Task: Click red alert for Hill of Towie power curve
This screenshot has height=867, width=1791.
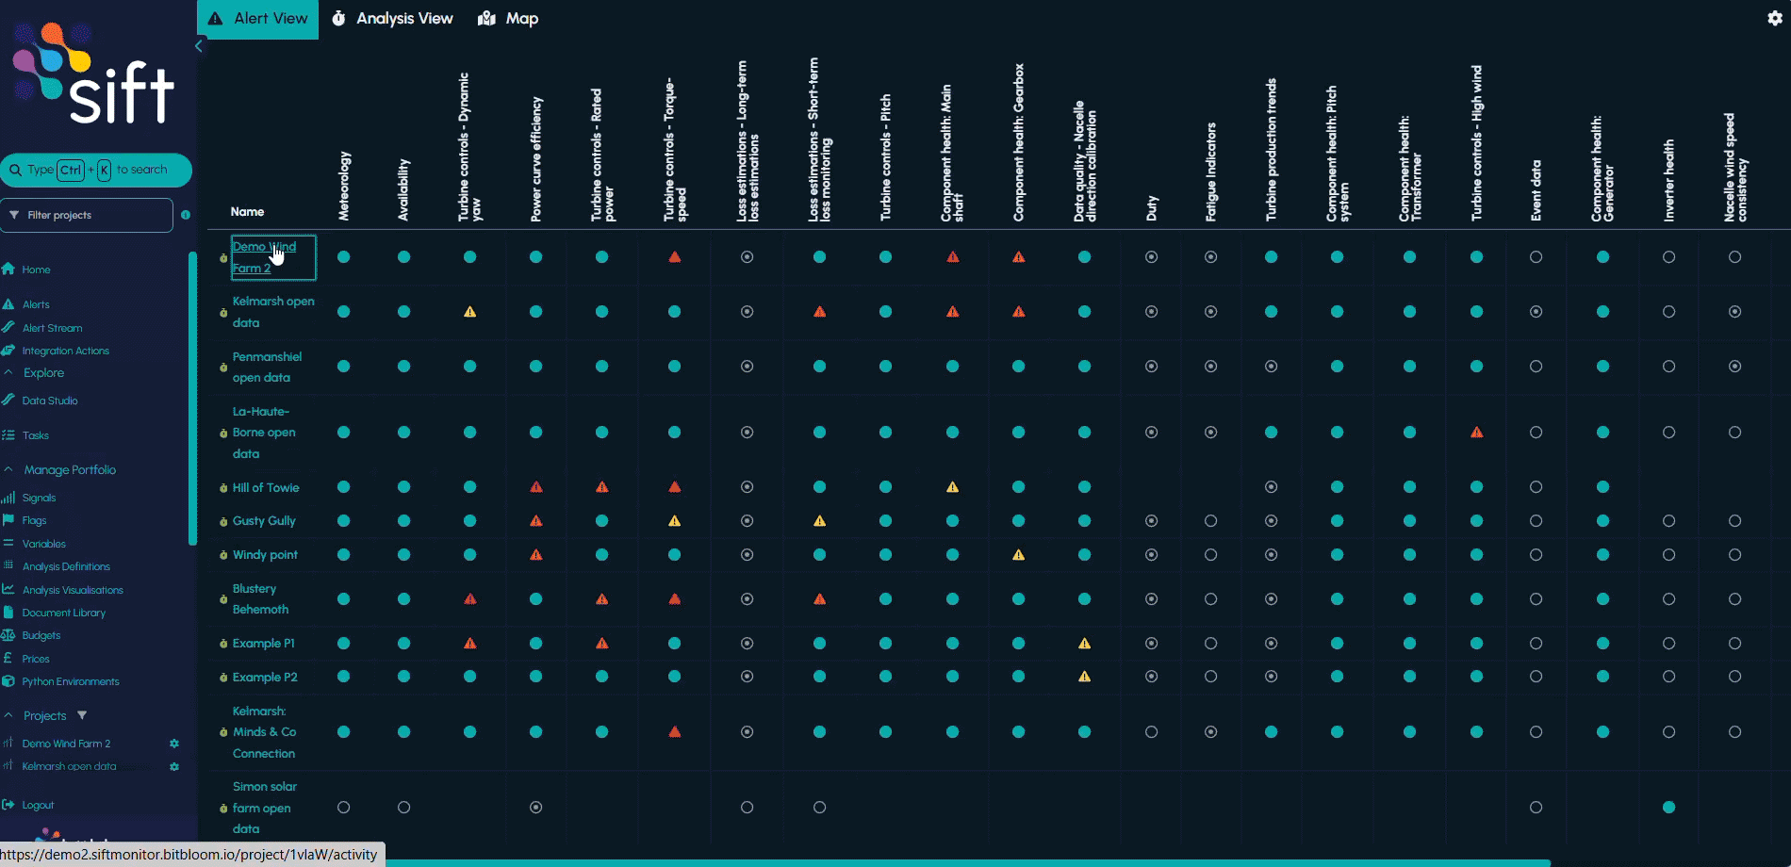Action: (536, 487)
